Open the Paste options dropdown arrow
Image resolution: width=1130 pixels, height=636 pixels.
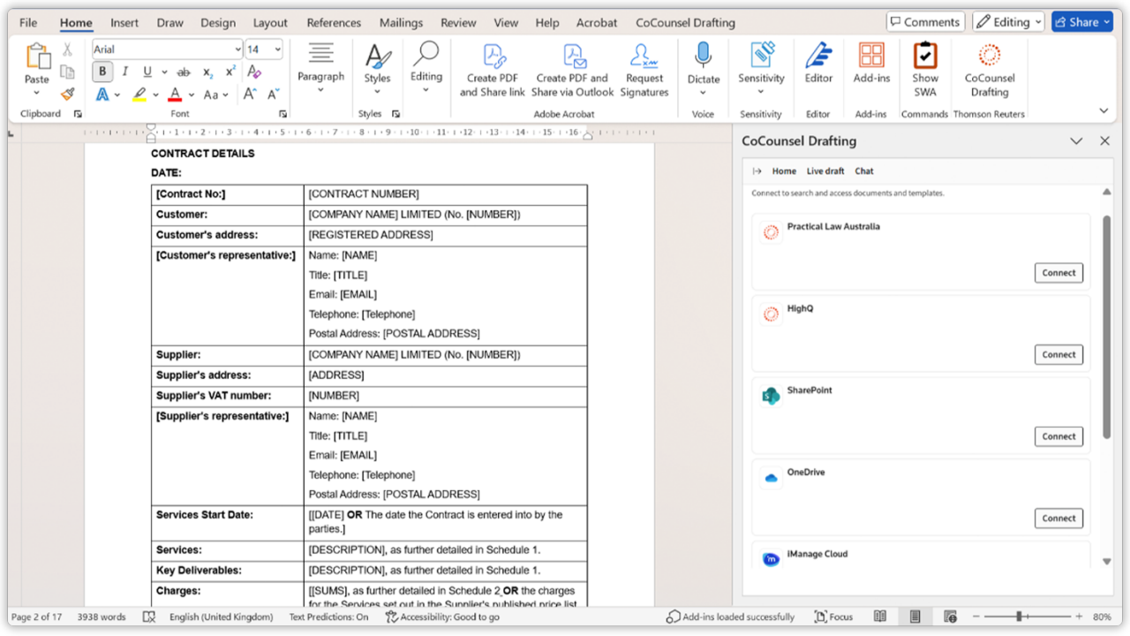(x=37, y=93)
